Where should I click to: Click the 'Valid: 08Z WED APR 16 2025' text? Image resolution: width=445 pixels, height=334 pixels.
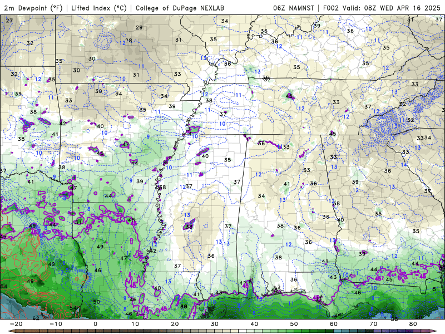click(x=392, y=8)
